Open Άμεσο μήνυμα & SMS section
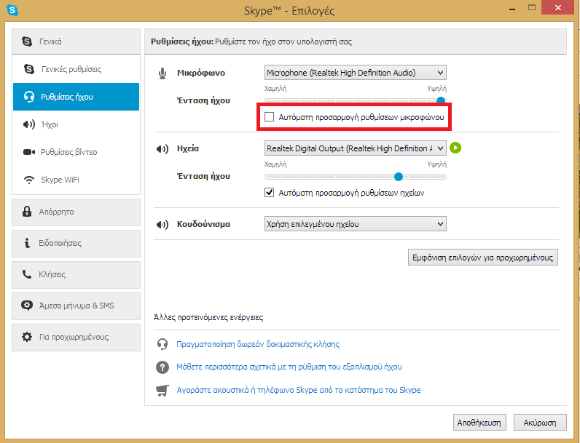This screenshot has width=580, height=443. [77, 306]
